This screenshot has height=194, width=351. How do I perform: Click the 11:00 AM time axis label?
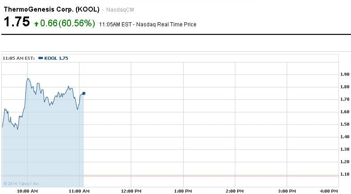[x=79, y=191]
